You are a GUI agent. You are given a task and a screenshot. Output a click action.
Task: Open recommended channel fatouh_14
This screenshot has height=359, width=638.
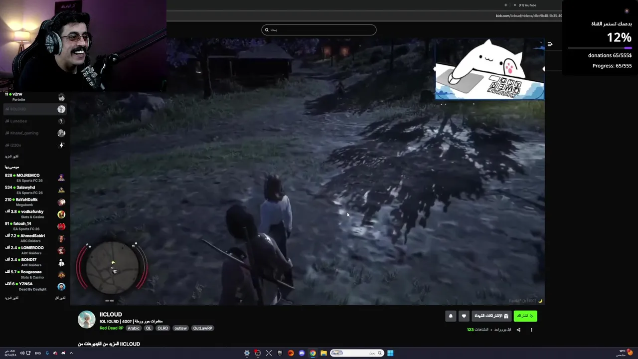coord(35,226)
